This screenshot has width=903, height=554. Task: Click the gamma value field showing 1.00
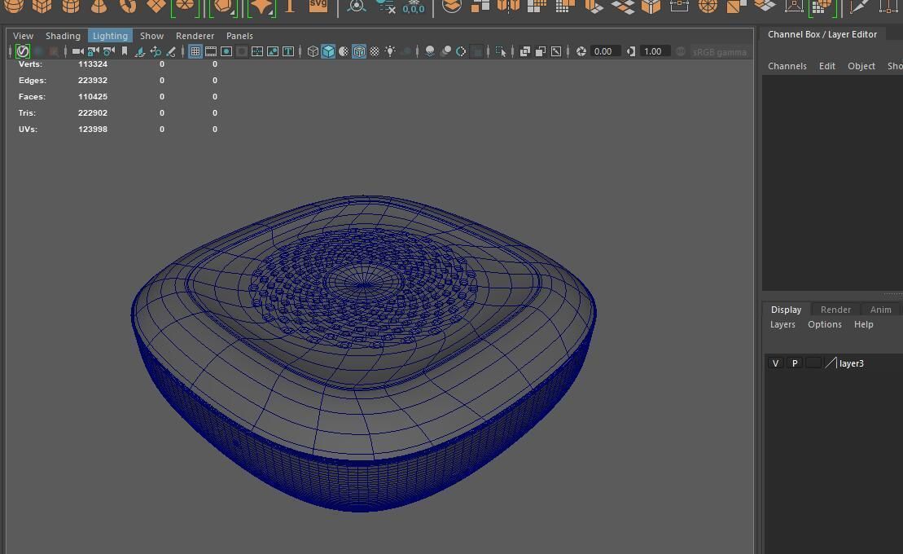pos(653,51)
